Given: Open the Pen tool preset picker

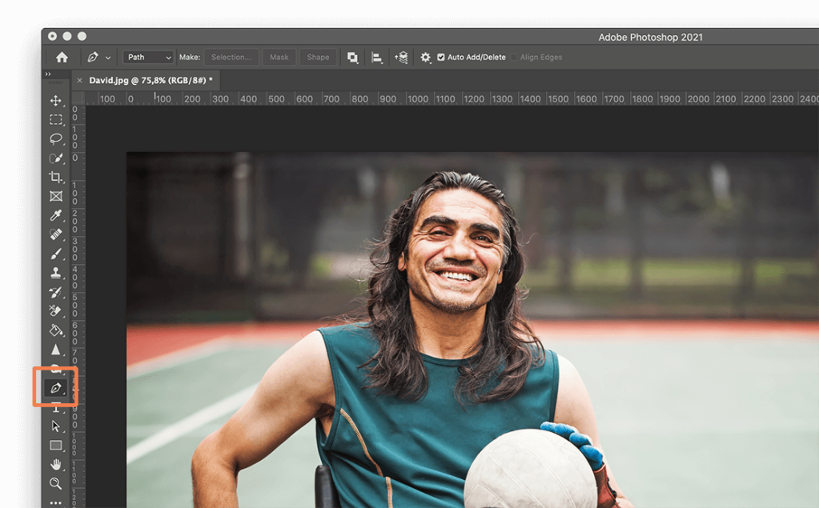Looking at the screenshot, I should [98, 58].
